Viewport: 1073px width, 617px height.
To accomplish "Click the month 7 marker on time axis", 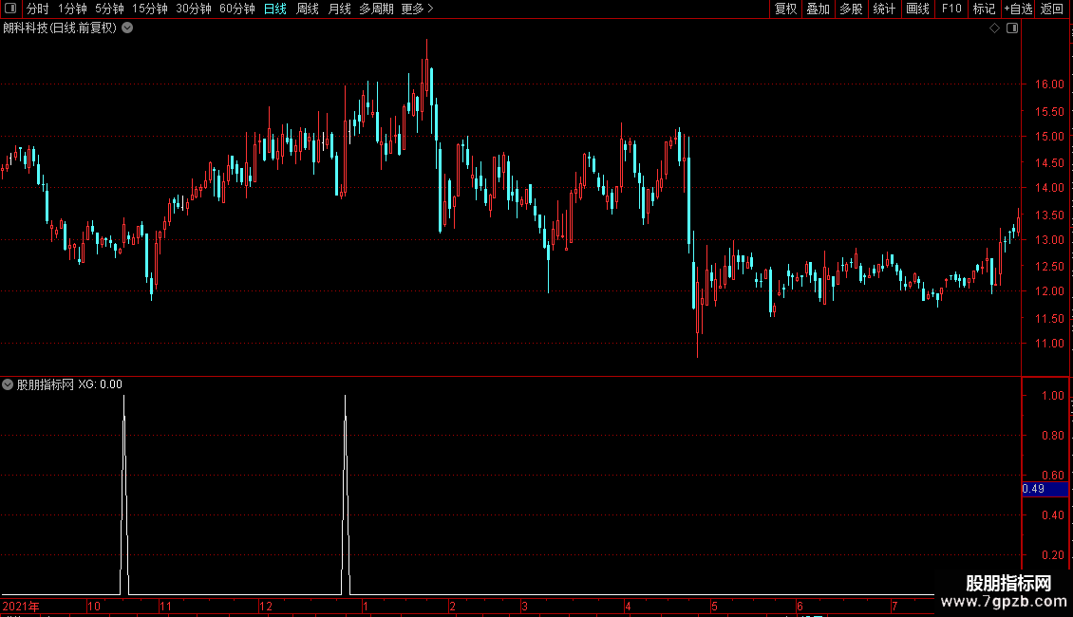I will coord(894,606).
